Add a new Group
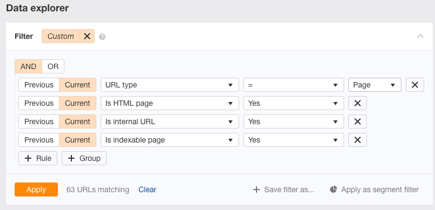 click(x=84, y=158)
